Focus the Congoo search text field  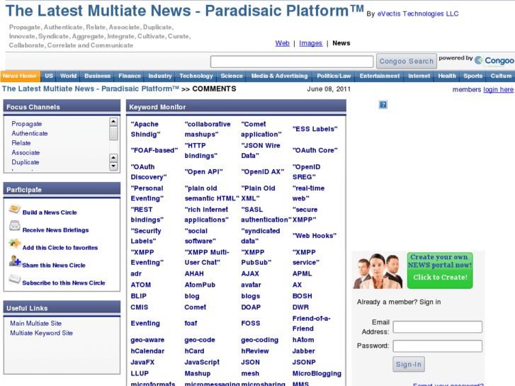(x=292, y=62)
